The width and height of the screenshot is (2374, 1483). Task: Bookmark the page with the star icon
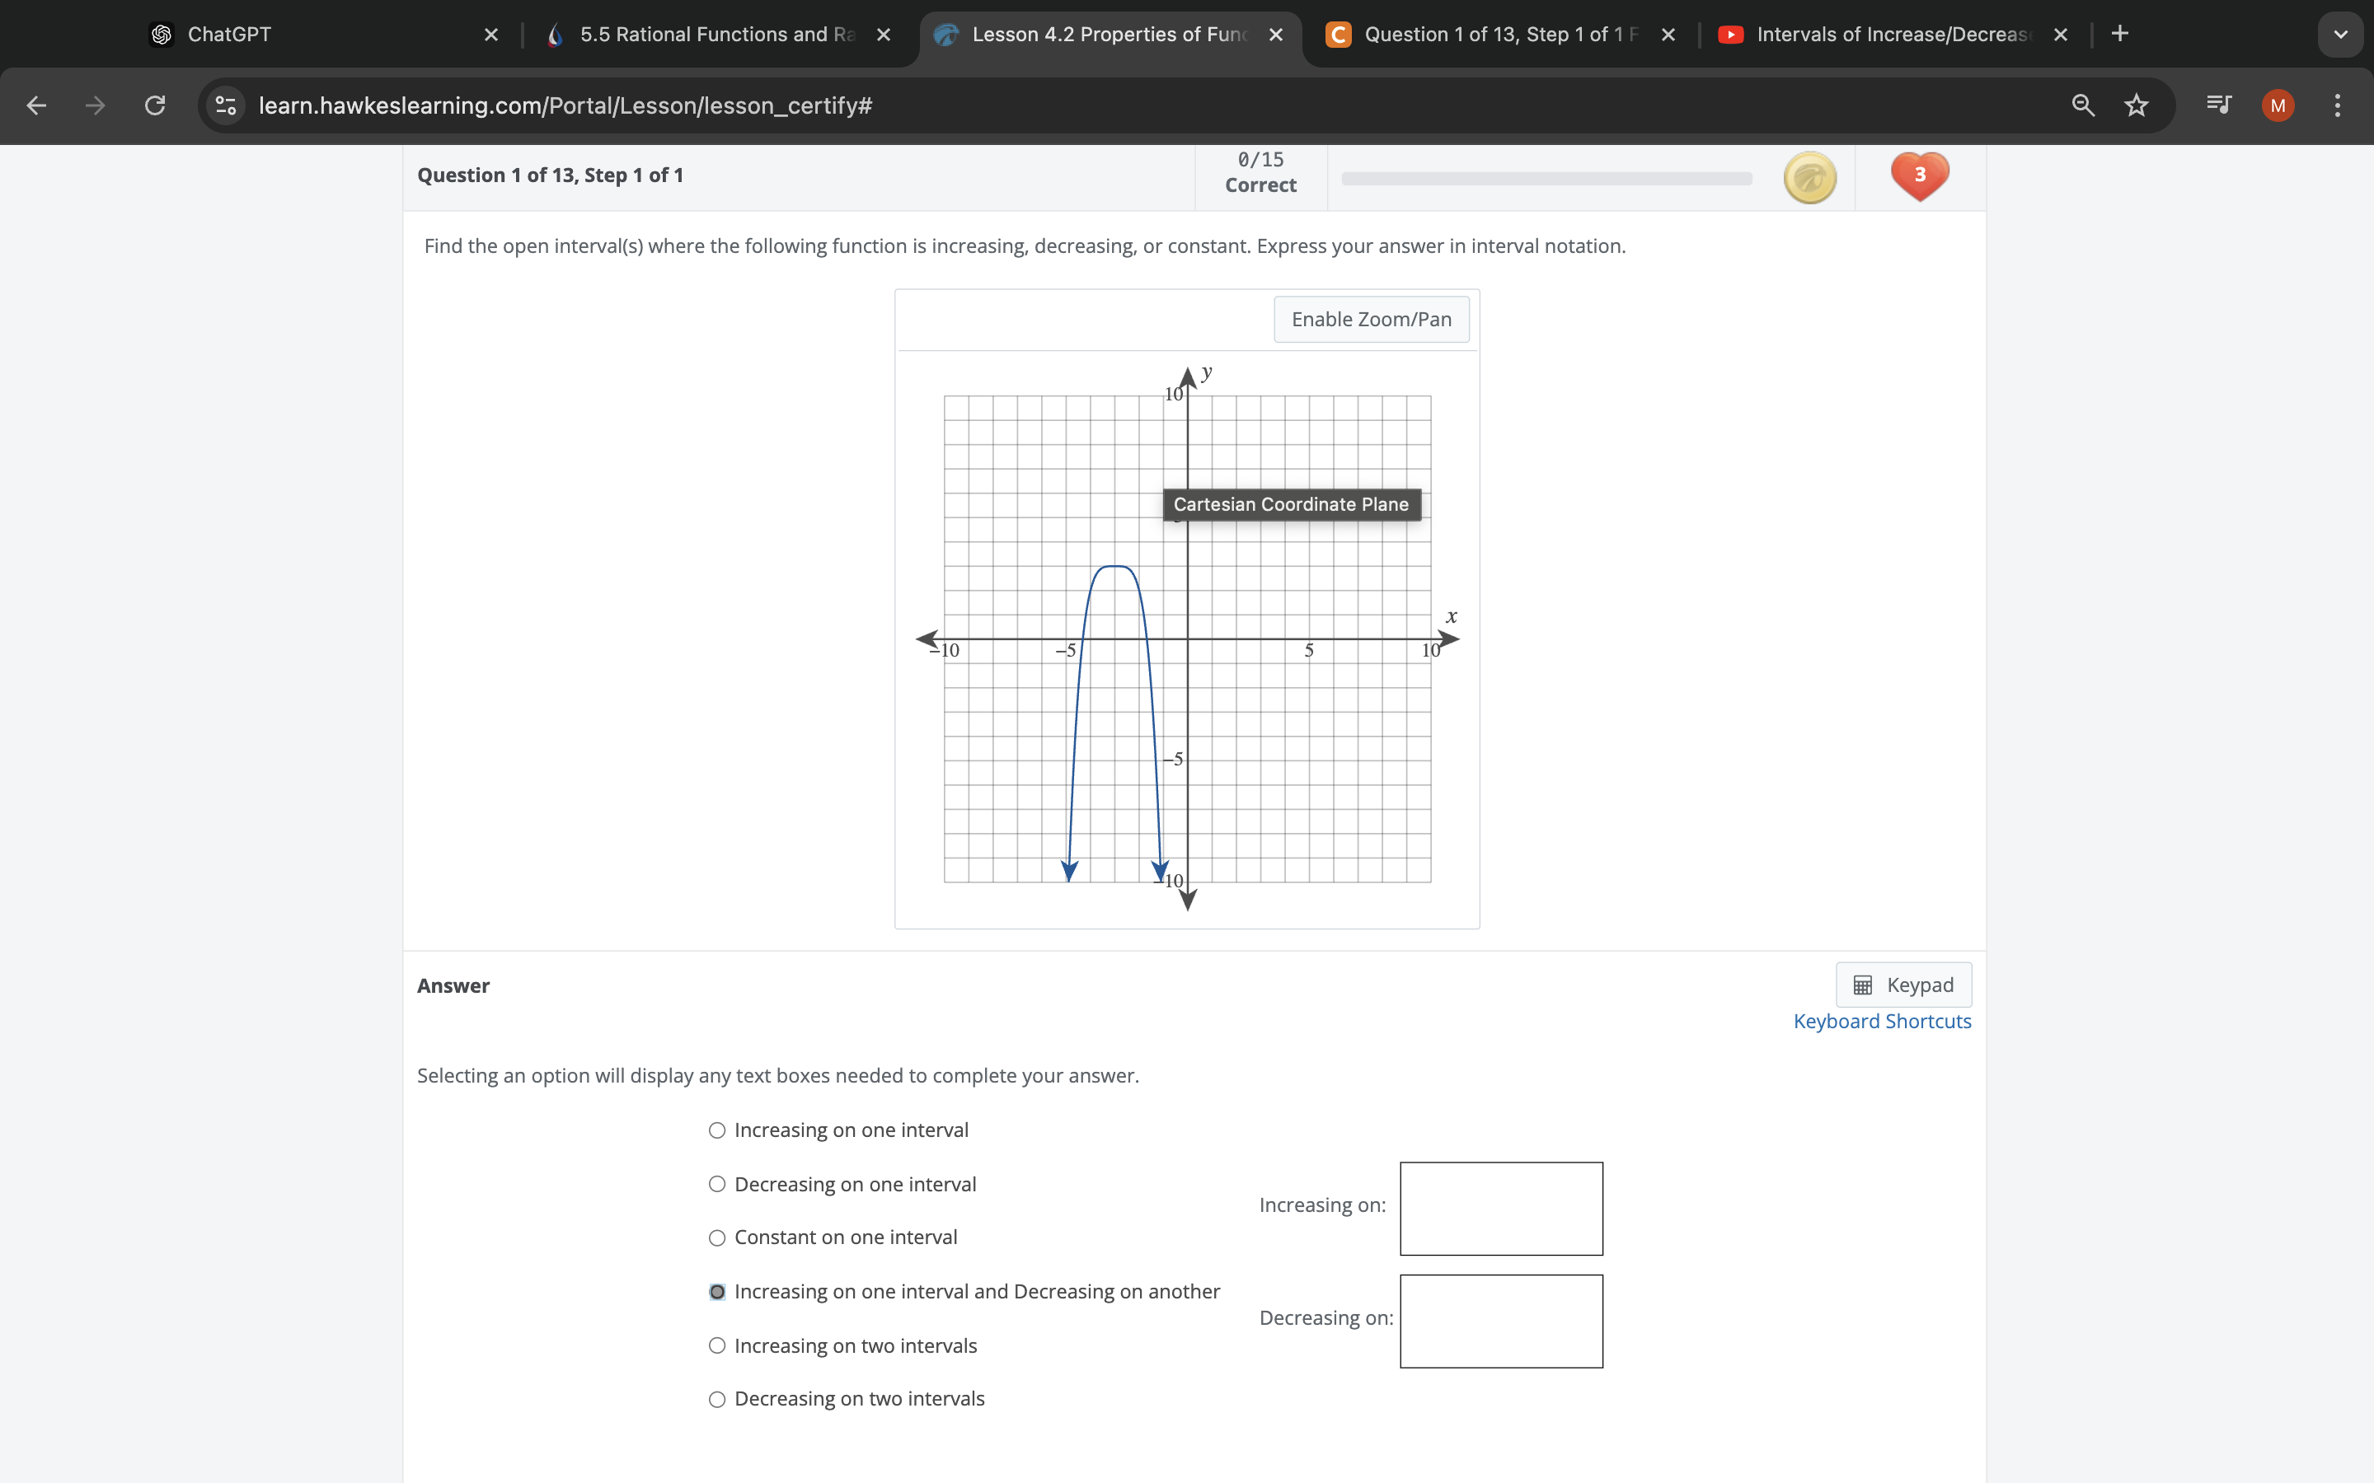tap(2137, 105)
